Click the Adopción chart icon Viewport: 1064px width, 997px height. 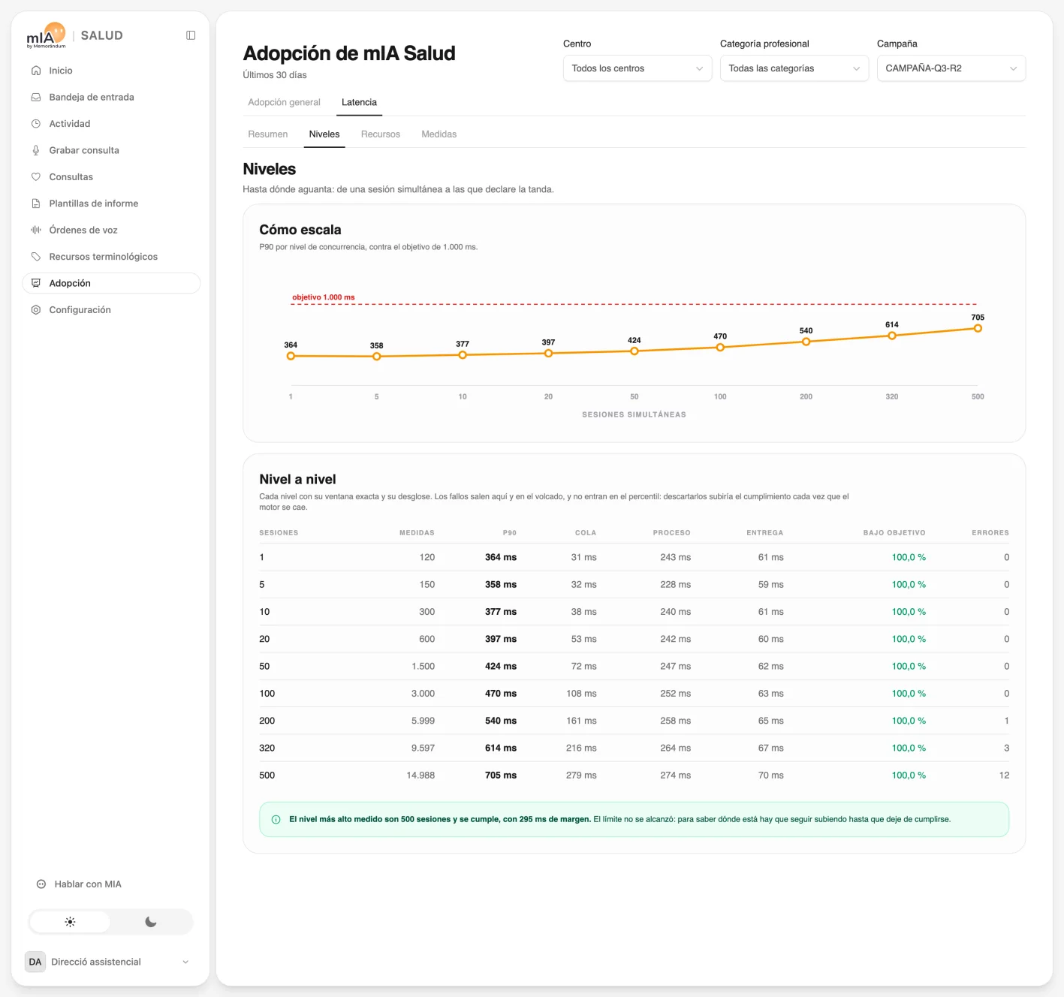35,283
